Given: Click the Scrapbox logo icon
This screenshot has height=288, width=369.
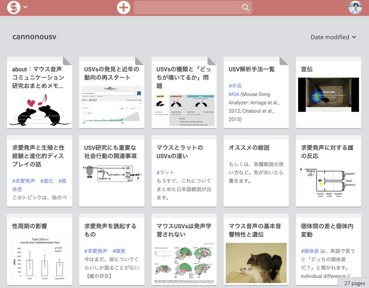Looking at the screenshot, I should tap(14, 7).
